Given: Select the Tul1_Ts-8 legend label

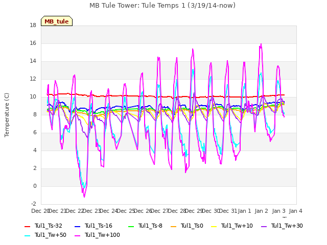Looking at the screenshot, I should 150,226.
